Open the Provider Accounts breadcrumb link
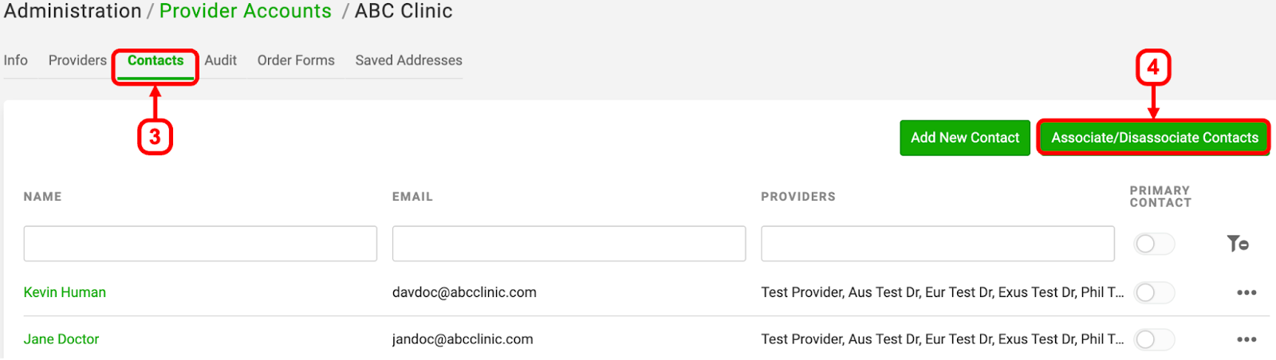Viewport: 1276px width, 360px height. click(246, 11)
